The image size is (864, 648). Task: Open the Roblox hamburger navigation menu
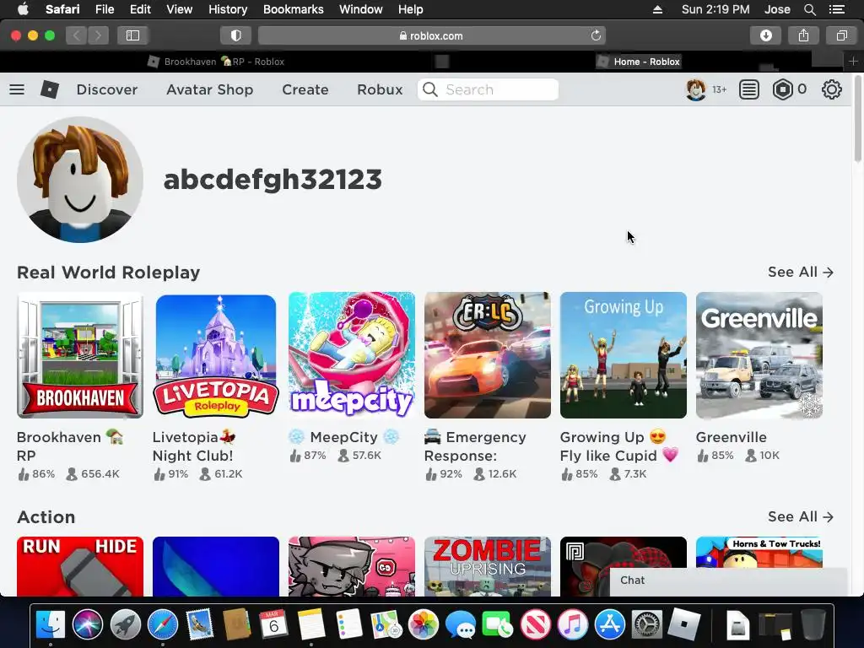click(x=17, y=89)
